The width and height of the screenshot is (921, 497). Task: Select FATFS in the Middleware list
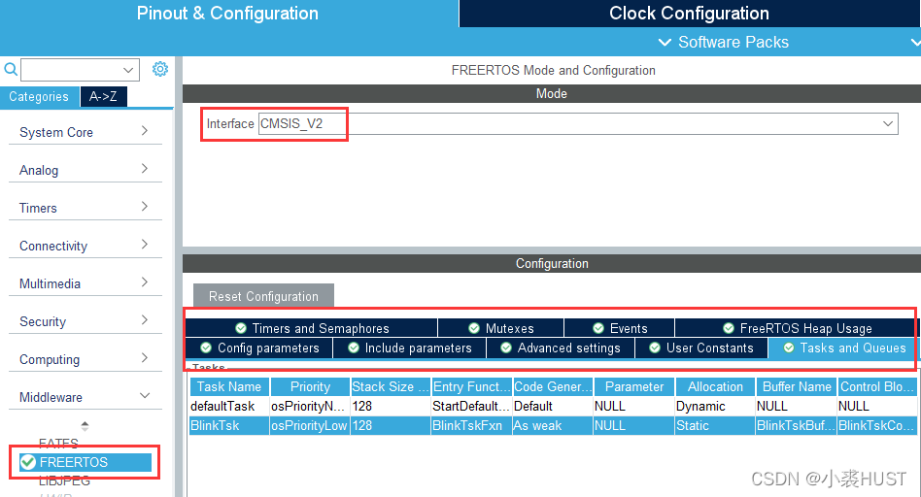click(x=58, y=443)
